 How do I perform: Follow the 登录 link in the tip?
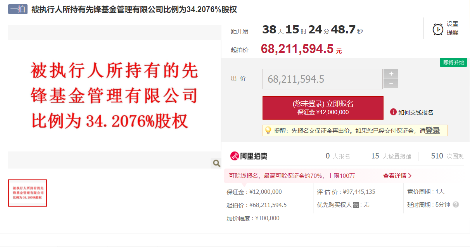pyautogui.click(x=432, y=131)
